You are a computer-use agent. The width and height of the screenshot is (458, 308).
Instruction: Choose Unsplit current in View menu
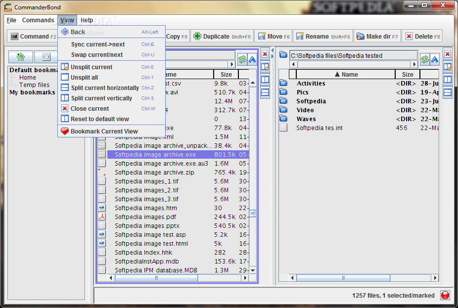point(112,67)
